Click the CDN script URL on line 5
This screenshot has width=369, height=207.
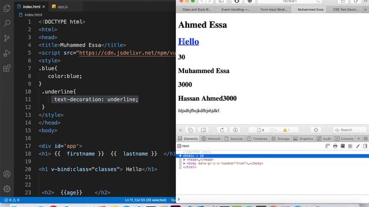(x=127, y=53)
